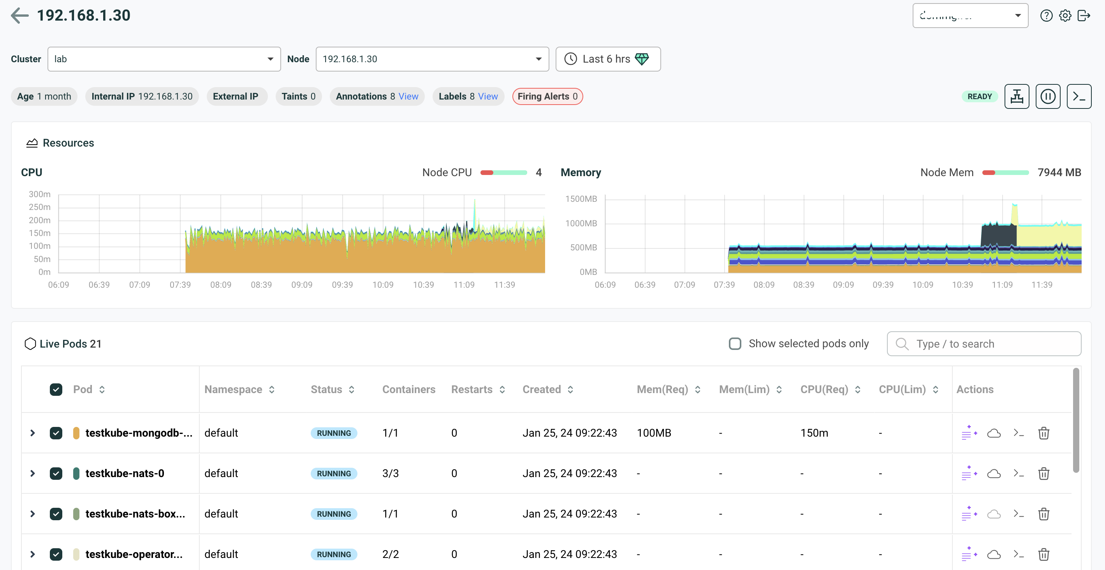Click the node pause (cordon) icon button

pos(1047,96)
